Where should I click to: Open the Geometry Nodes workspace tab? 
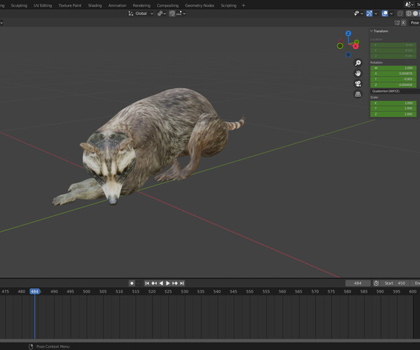[x=199, y=6]
